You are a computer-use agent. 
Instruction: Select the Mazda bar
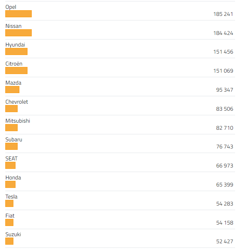tap(12, 90)
